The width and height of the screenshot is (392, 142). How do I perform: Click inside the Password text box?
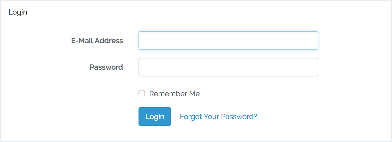coord(228,67)
